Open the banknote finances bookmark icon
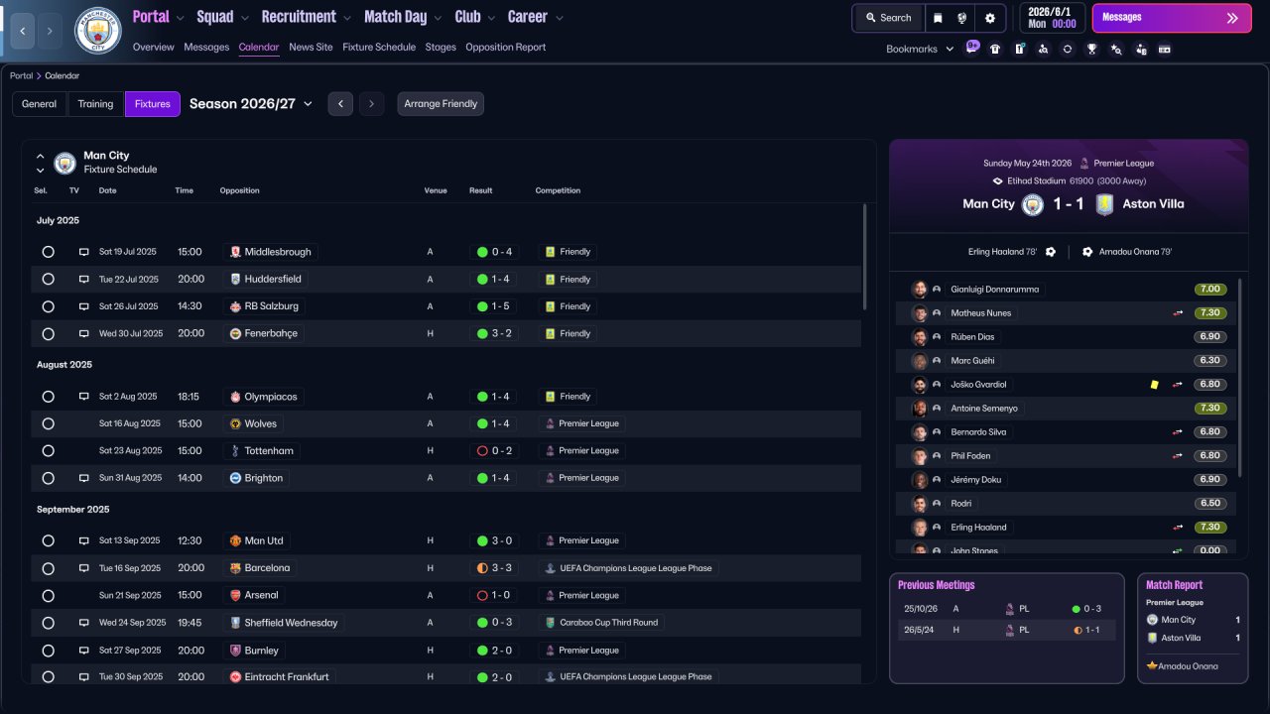 coord(1165,49)
